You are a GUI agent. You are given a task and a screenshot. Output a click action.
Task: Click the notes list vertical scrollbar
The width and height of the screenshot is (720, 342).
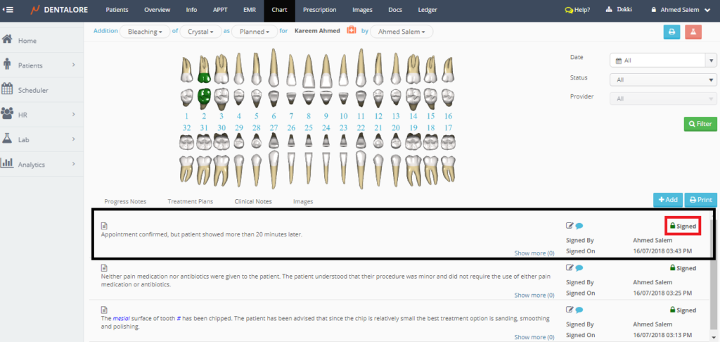(x=713, y=274)
